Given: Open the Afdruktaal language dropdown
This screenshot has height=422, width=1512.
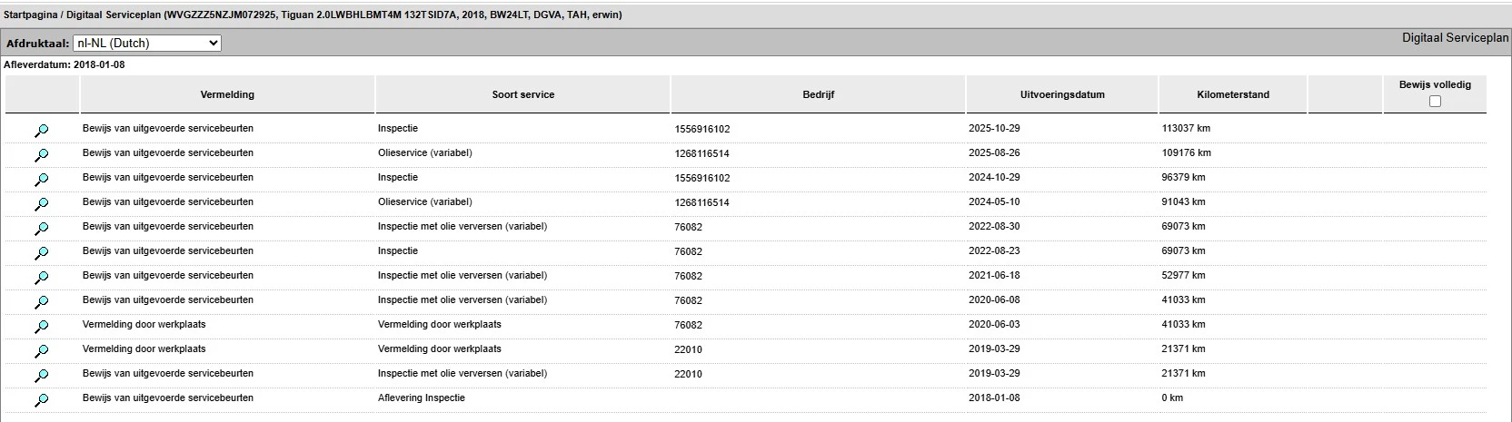Looking at the screenshot, I should [x=147, y=43].
